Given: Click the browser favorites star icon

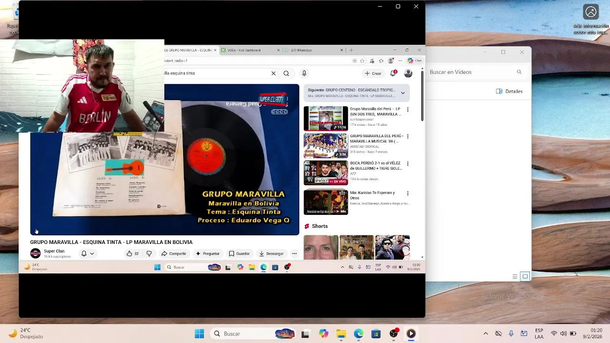Looking at the screenshot, I should [x=362, y=61].
